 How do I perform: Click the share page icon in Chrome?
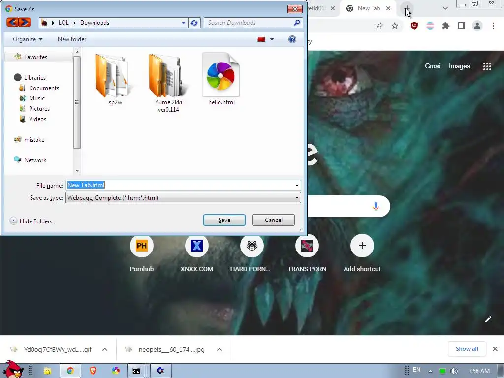click(x=379, y=26)
